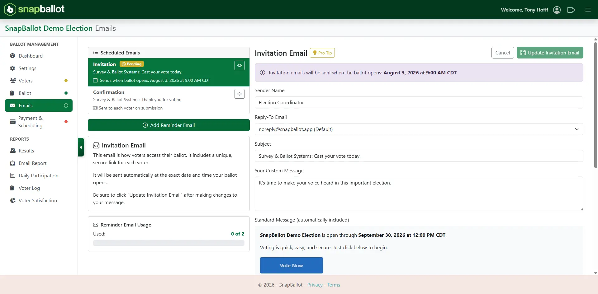Click the page vertical scrollbar

596,105
